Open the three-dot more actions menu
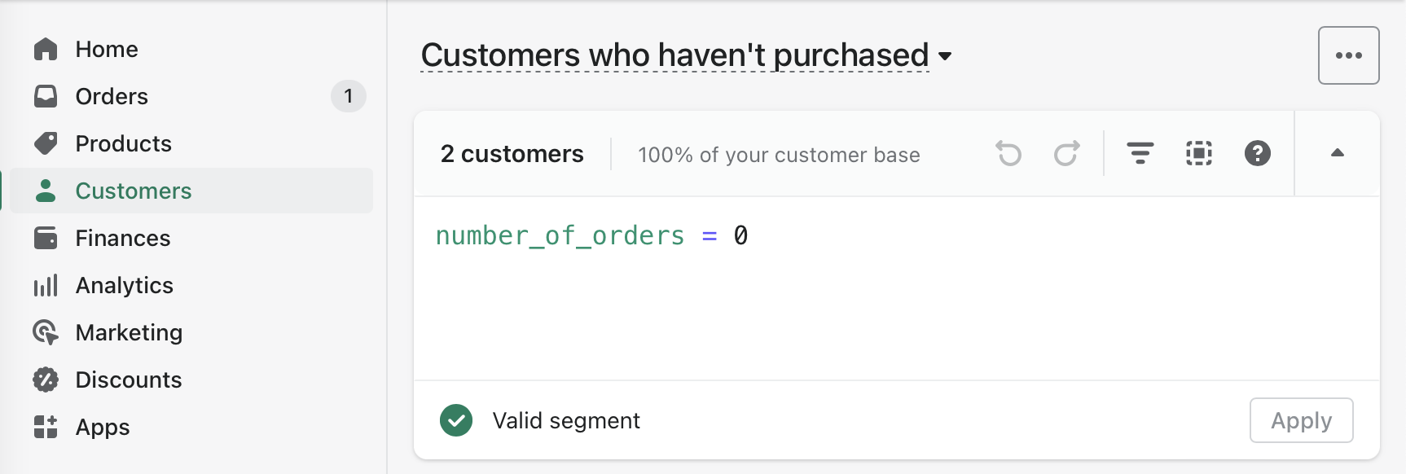This screenshot has height=474, width=1406. click(x=1349, y=55)
